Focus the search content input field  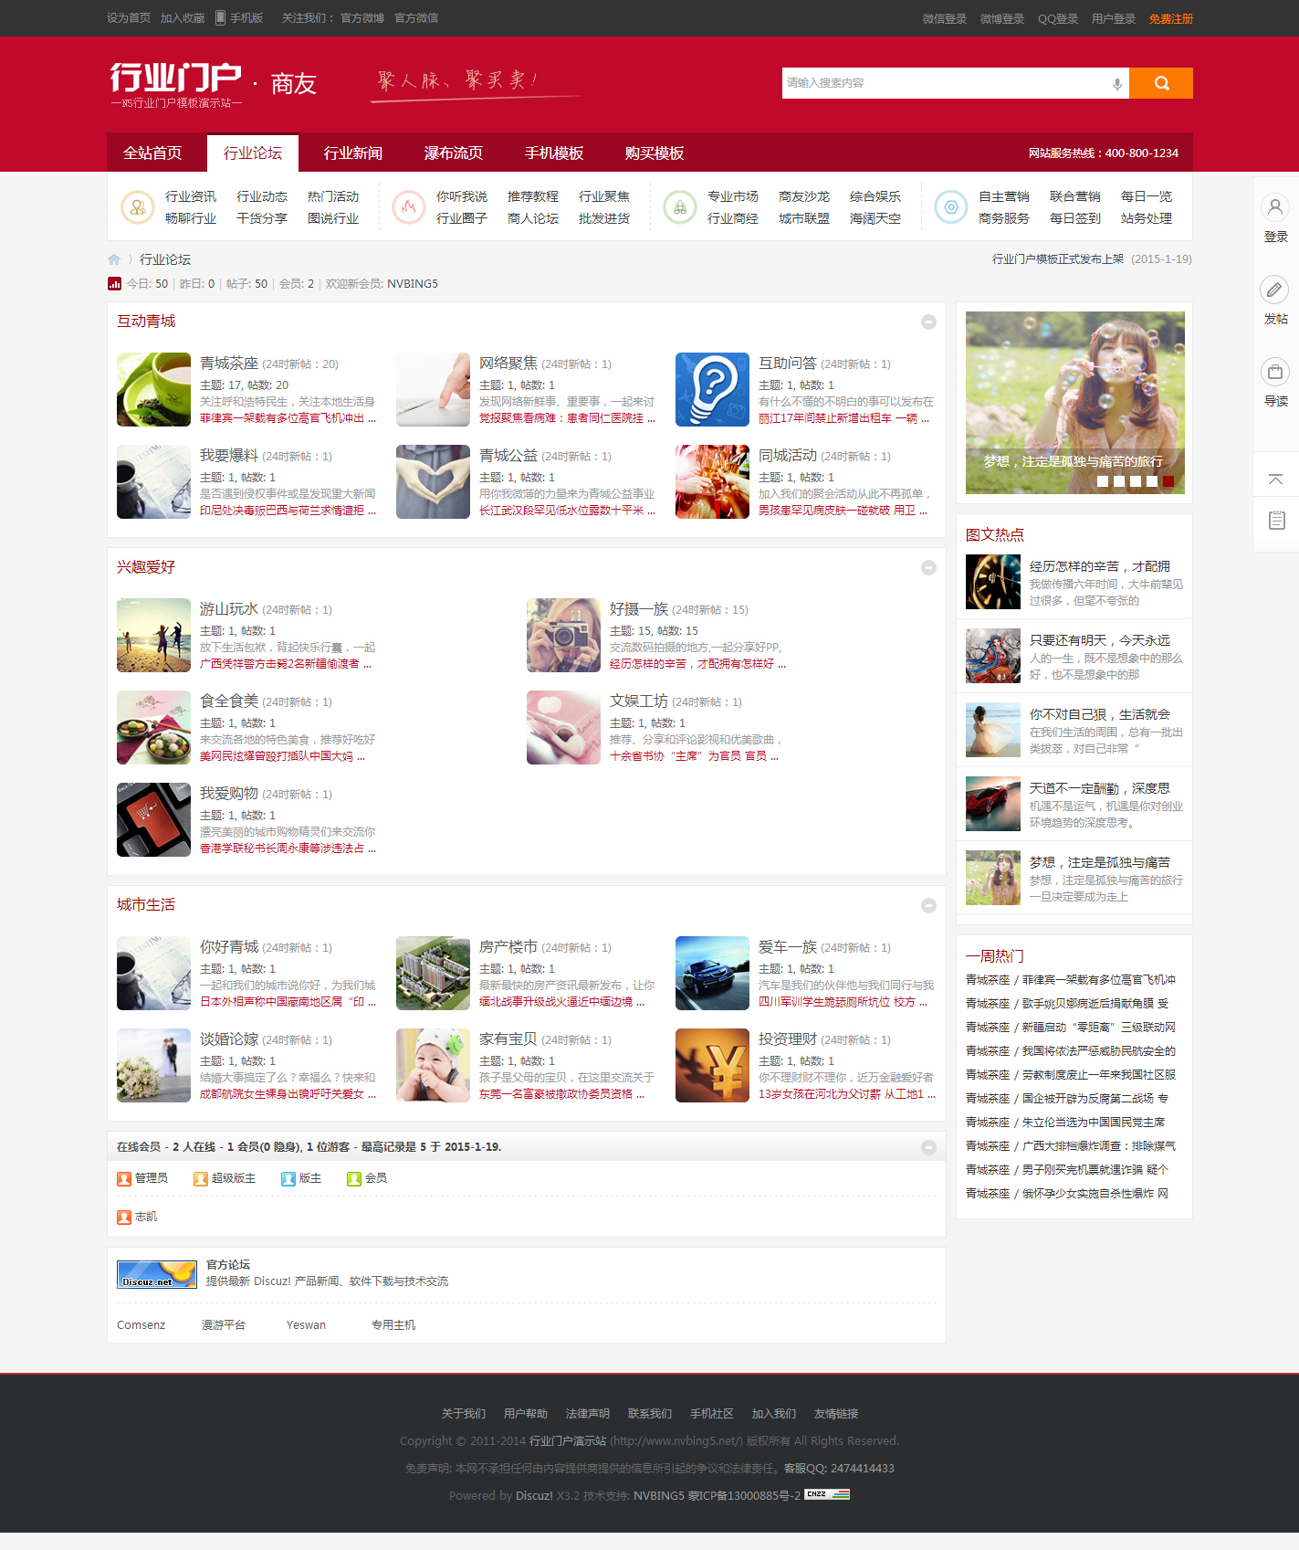[x=944, y=83]
